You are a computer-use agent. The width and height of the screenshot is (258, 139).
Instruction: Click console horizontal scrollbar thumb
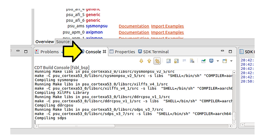click(77, 126)
